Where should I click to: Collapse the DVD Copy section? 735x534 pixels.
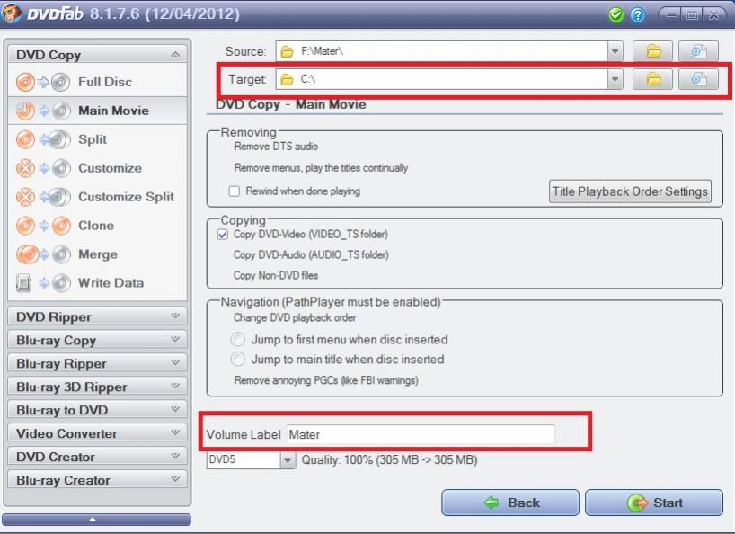(x=175, y=54)
